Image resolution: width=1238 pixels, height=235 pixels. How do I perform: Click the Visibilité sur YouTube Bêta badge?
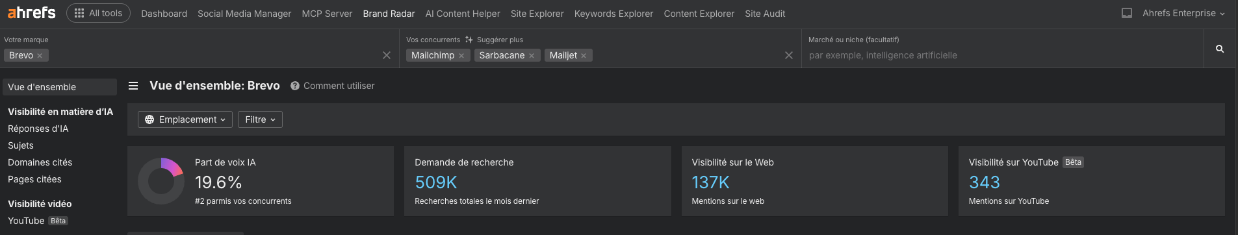click(1073, 162)
